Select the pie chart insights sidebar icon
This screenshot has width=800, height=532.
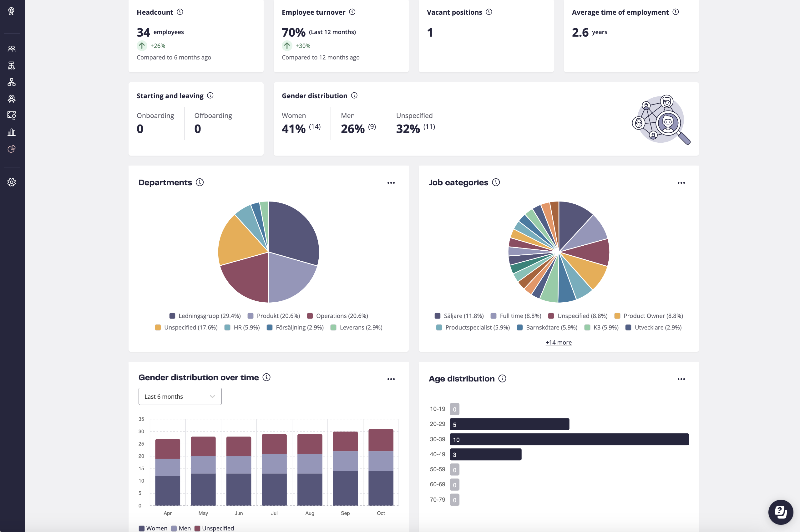pyautogui.click(x=12, y=149)
